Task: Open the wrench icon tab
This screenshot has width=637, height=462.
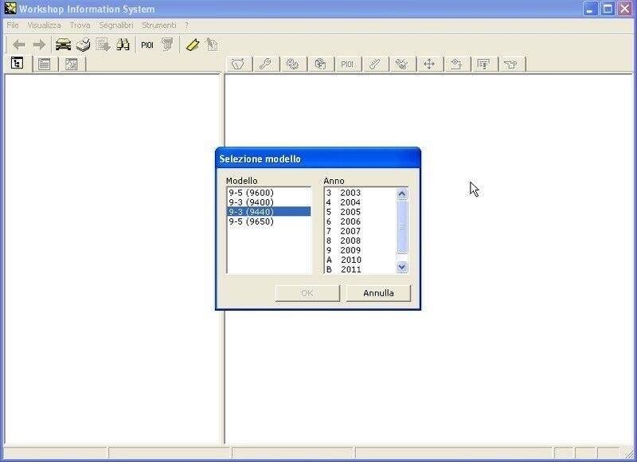Action: [x=265, y=64]
